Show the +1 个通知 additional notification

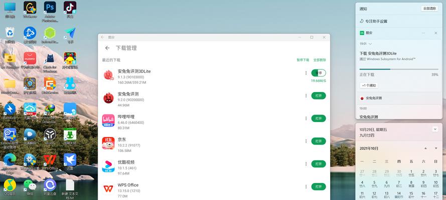(369, 85)
